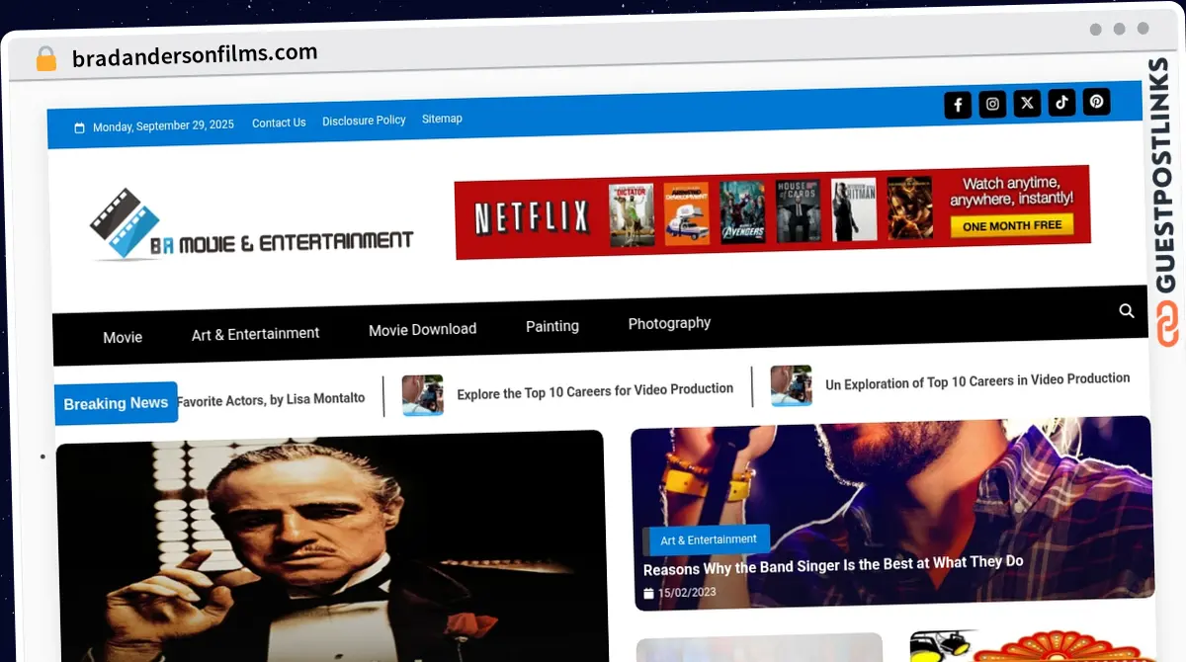Select the Movie menu item

[123, 337]
